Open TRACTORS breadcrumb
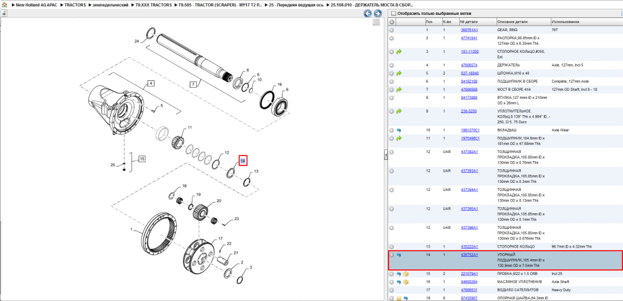623x301 pixels. click(x=75, y=5)
